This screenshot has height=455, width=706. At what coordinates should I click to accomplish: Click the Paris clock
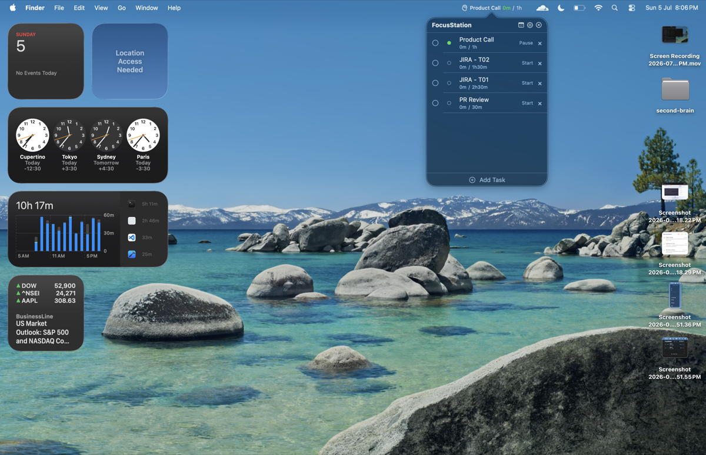pos(143,135)
